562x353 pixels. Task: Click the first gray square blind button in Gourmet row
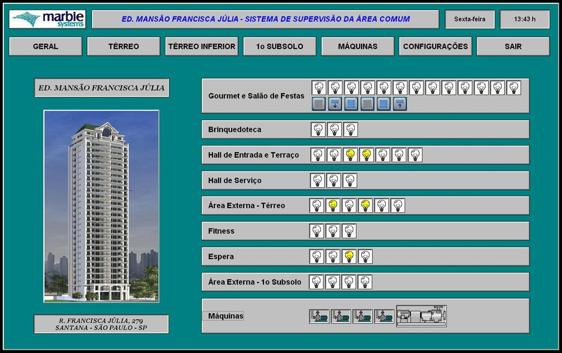pyautogui.click(x=319, y=104)
